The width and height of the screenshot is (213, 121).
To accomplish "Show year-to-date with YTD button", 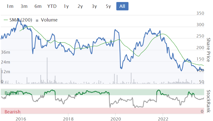I will (x=52, y=6).
